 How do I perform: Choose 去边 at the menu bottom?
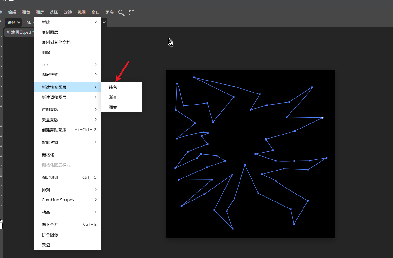67,245
